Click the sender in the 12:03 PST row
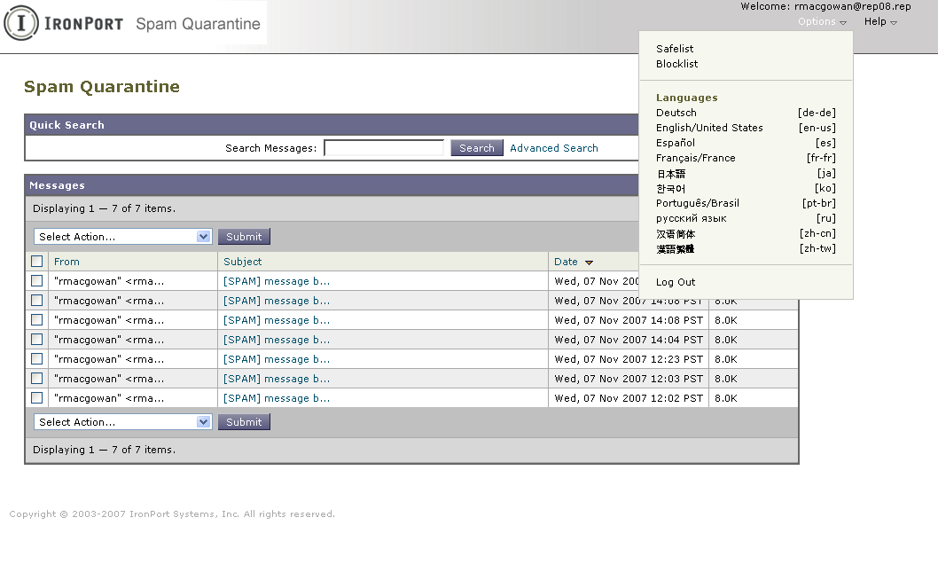The width and height of the screenshot is (938, 588). pyautogui.click(x=109, y=379)
